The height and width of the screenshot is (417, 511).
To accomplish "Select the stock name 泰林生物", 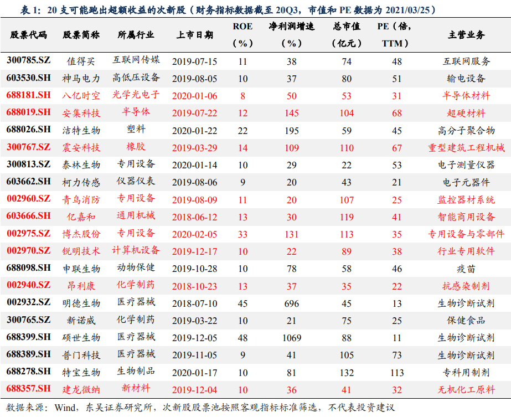I will click(x=81, y=165).
